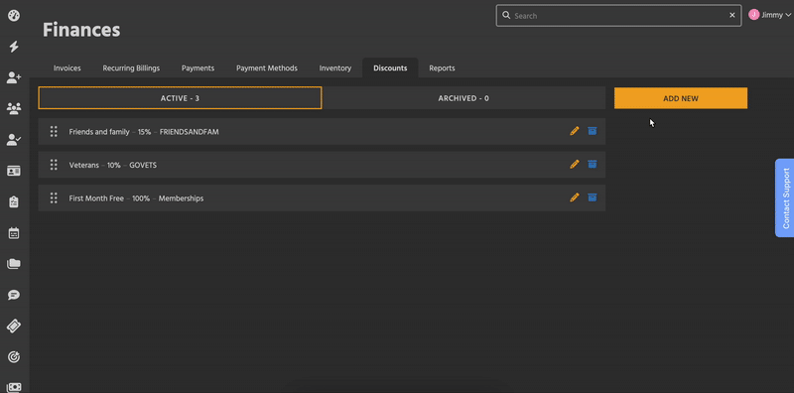Click the lightning bolt sidebar icon
Screen dimensions: 794x393
(14, 47)
